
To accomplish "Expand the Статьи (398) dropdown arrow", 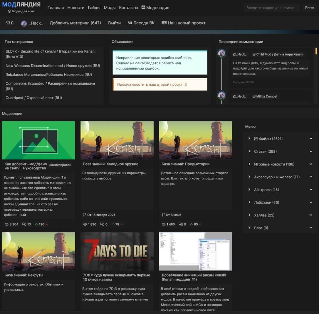I will tap(311, 151).
